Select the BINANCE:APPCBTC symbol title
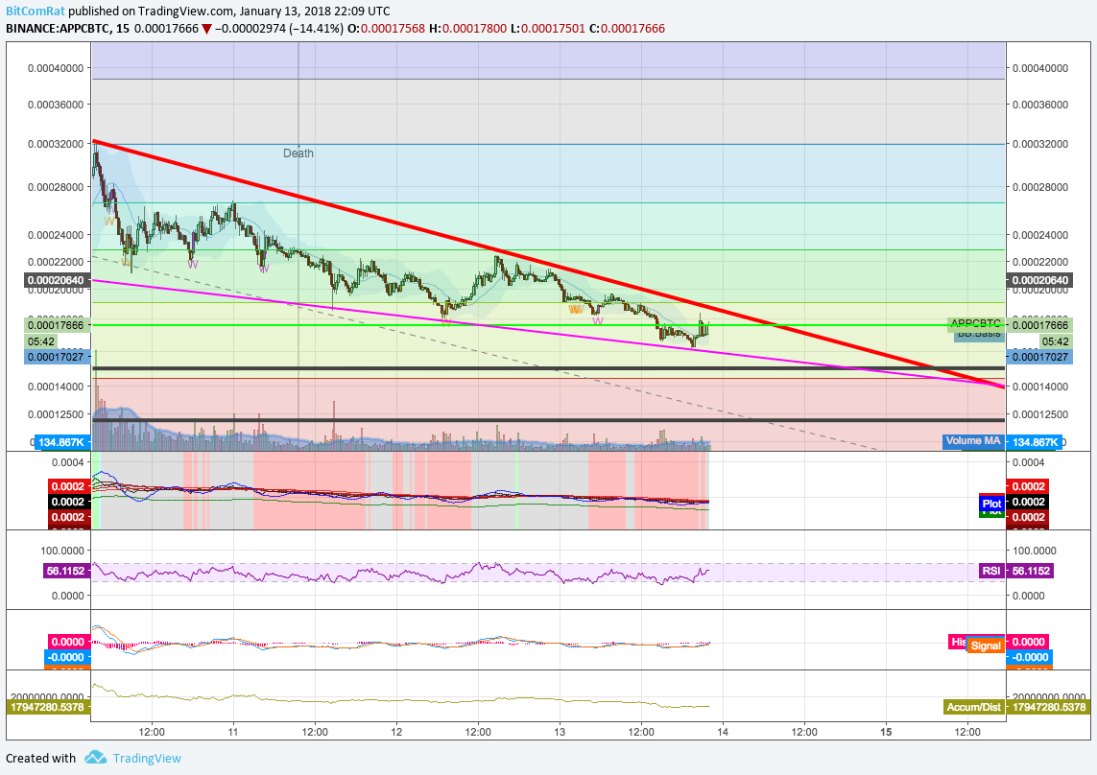This screenshot has height=775, width=1097. pyautogui.click(x=58, y=29)
